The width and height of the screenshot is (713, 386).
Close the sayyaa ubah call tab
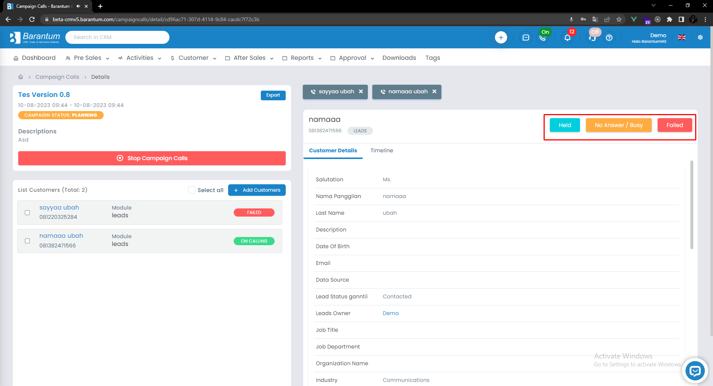pyautogui.click(x=361, y=91)
